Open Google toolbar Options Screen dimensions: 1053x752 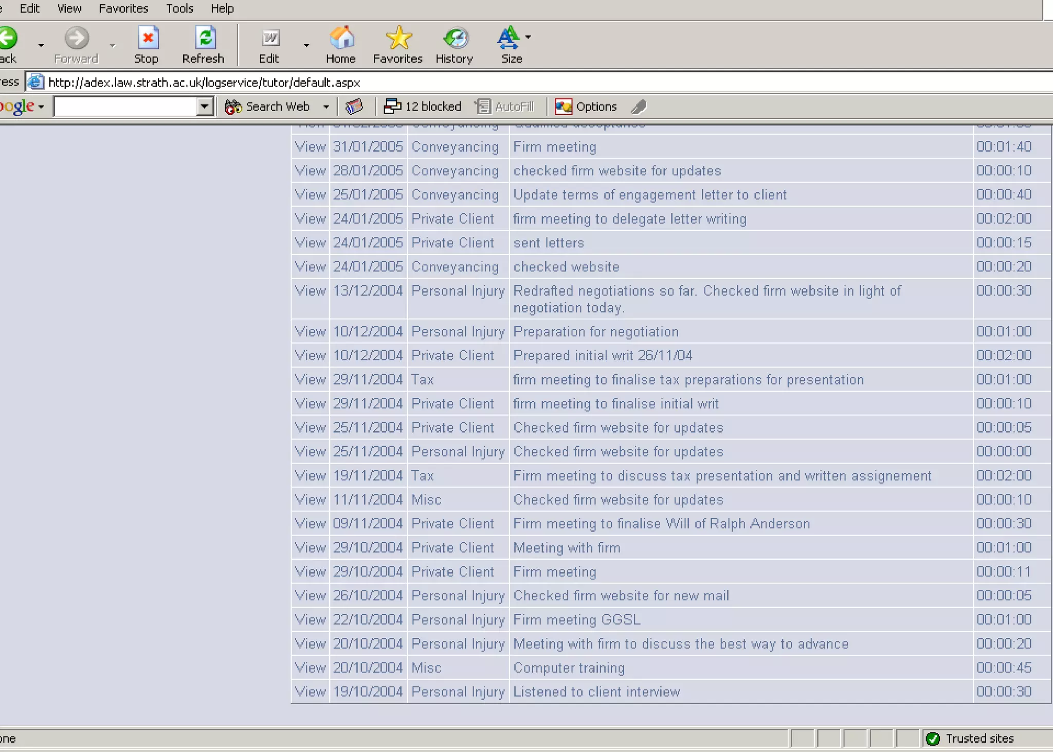click(x=586, y=106)
